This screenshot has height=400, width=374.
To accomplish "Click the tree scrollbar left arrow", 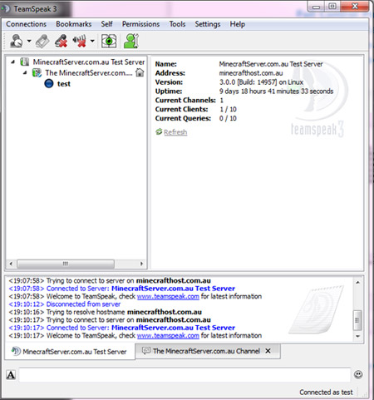I will coord(11,264).
